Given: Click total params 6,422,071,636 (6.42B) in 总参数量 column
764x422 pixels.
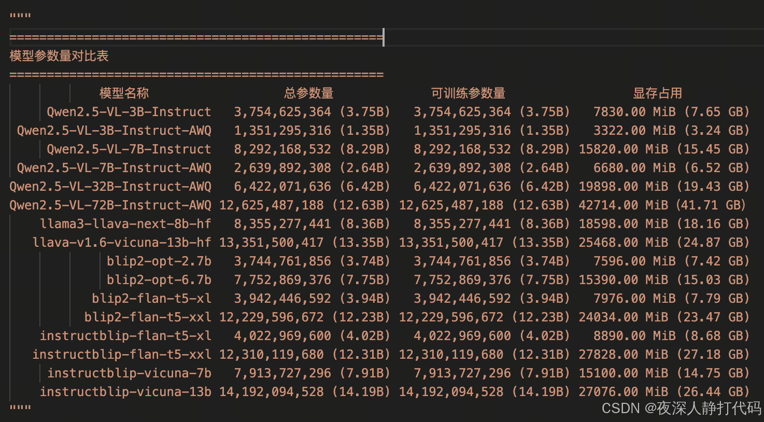Looking at the screenshot, I should [x=312, y=187].
